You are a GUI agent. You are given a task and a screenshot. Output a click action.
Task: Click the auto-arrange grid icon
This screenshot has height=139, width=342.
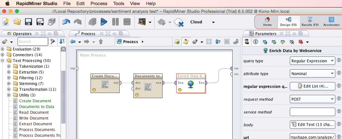[x=209, y=42]
